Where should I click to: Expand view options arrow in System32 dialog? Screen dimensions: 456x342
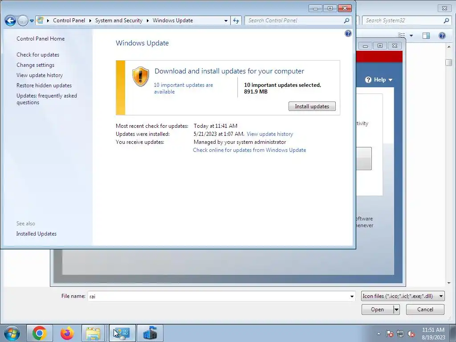point(411,36)
